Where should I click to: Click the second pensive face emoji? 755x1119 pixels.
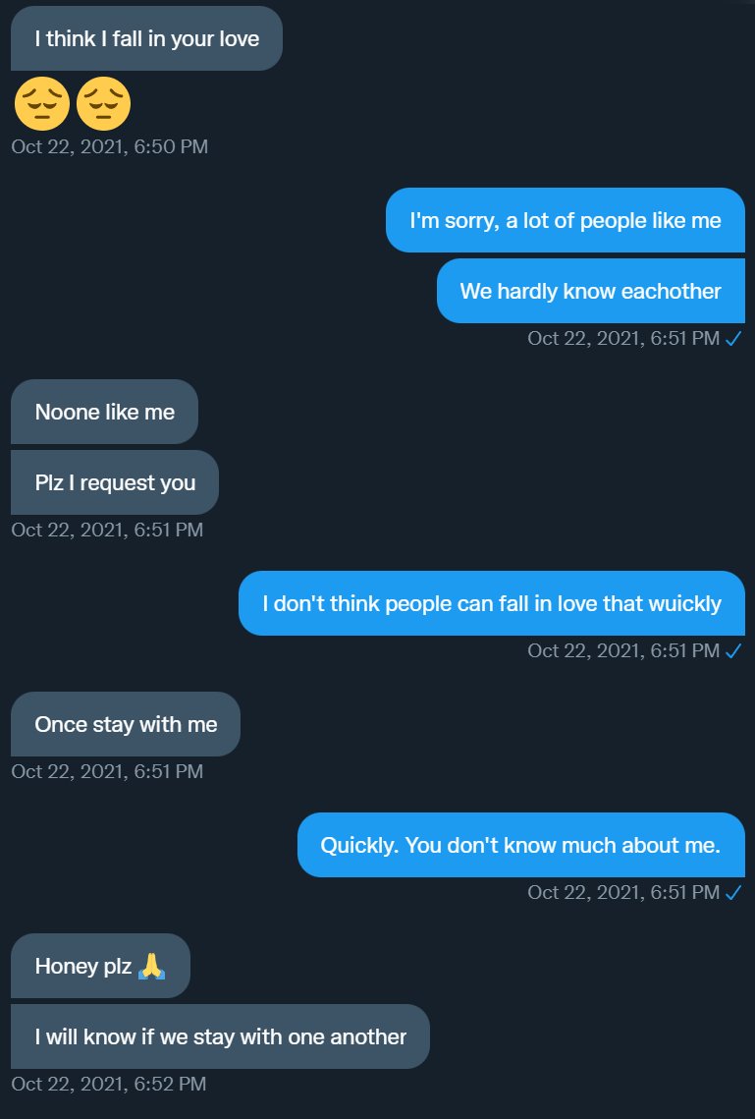point(103,105)
